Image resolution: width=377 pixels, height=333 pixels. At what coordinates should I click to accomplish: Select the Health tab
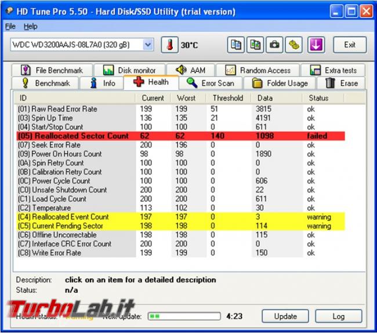click(151, 82)
